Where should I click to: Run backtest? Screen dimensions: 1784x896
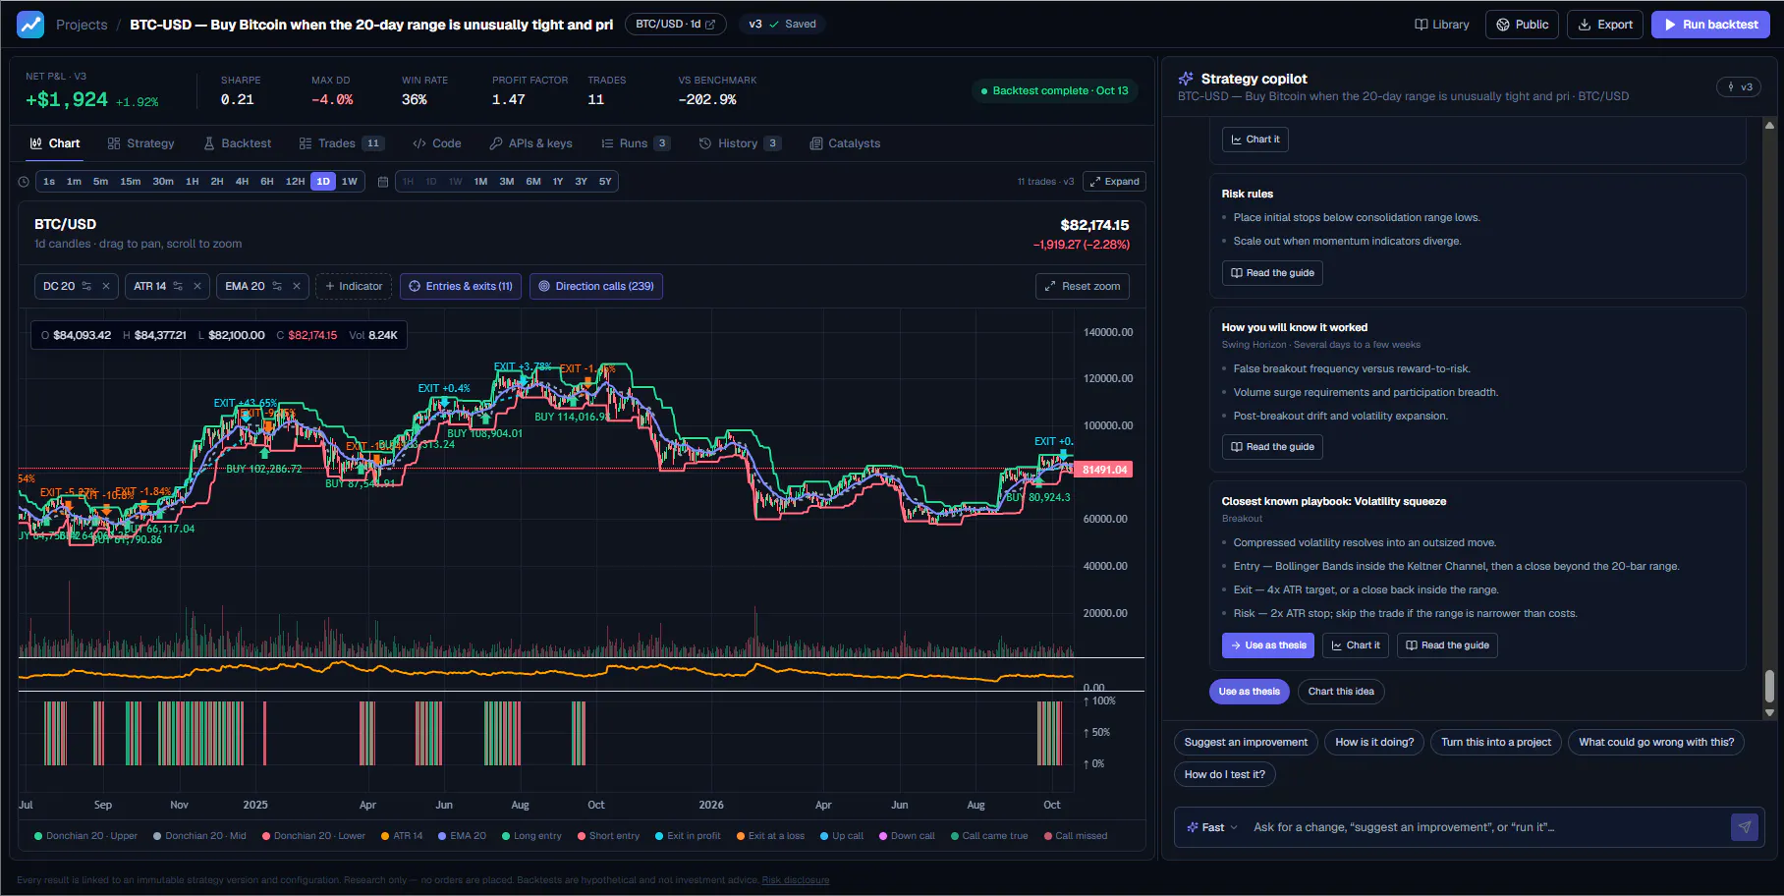click(x=1710, y=25)
